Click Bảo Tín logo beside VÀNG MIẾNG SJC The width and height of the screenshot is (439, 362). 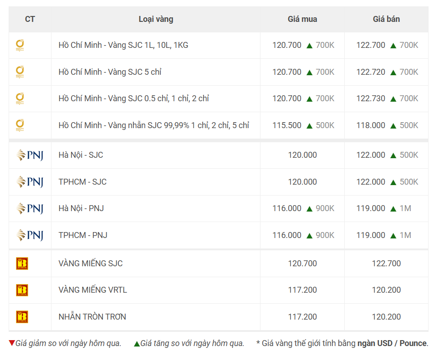[x=22, y=264]
